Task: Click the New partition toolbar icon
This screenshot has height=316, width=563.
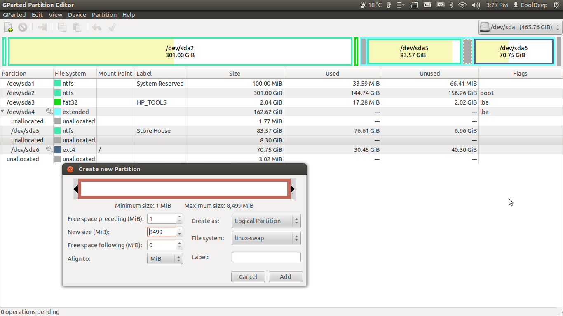Action: 8,28
